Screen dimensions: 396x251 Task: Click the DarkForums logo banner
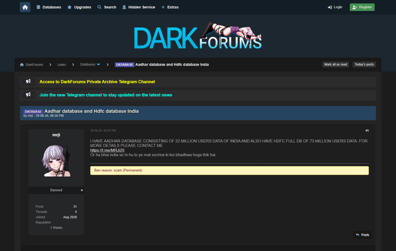(x=198, y=36)
